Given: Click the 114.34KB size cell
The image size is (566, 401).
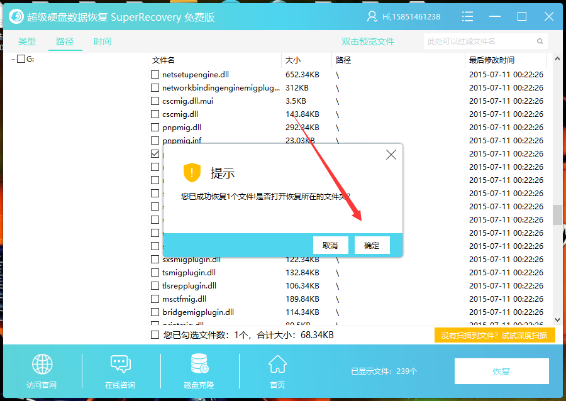Looking at the screenshot, I should coord(302,312).
